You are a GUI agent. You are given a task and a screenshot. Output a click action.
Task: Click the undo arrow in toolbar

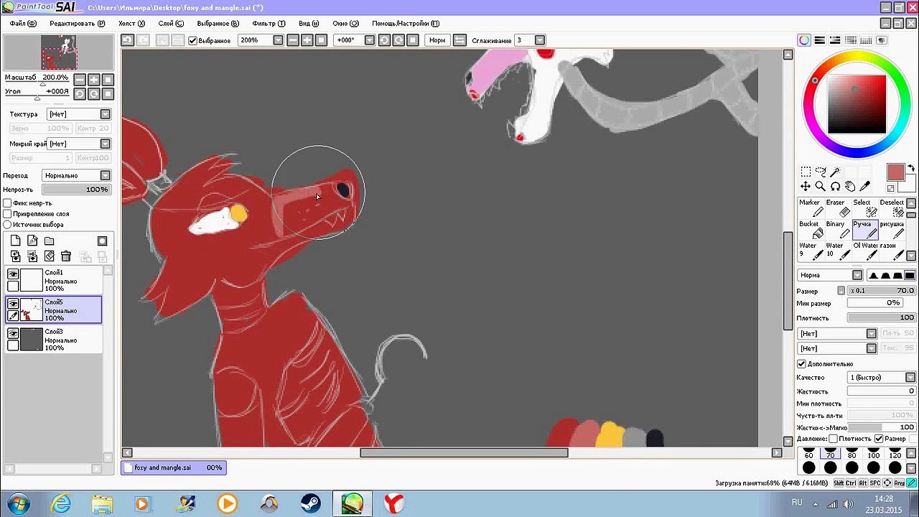(x=127, y=40)
